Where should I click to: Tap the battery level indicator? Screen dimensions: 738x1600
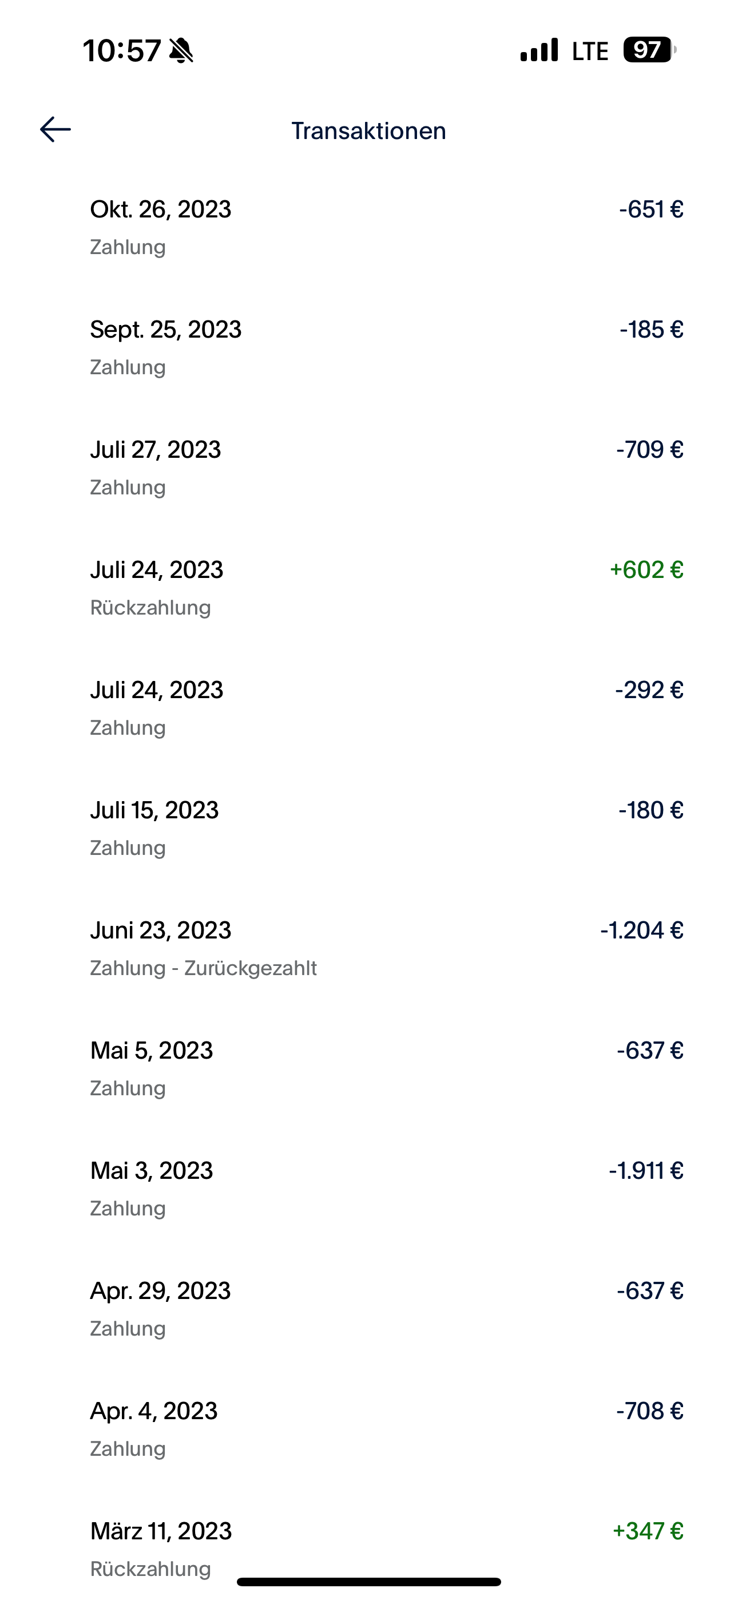(x=649, y=50)
